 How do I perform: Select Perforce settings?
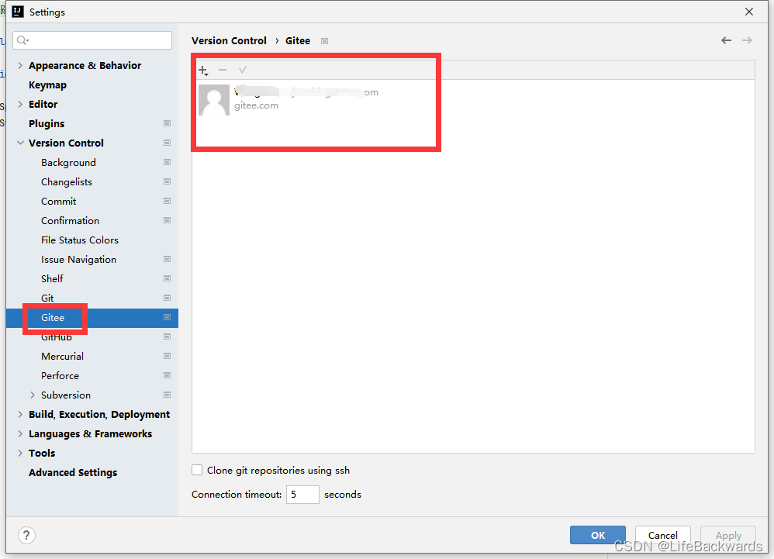point(60,375)
